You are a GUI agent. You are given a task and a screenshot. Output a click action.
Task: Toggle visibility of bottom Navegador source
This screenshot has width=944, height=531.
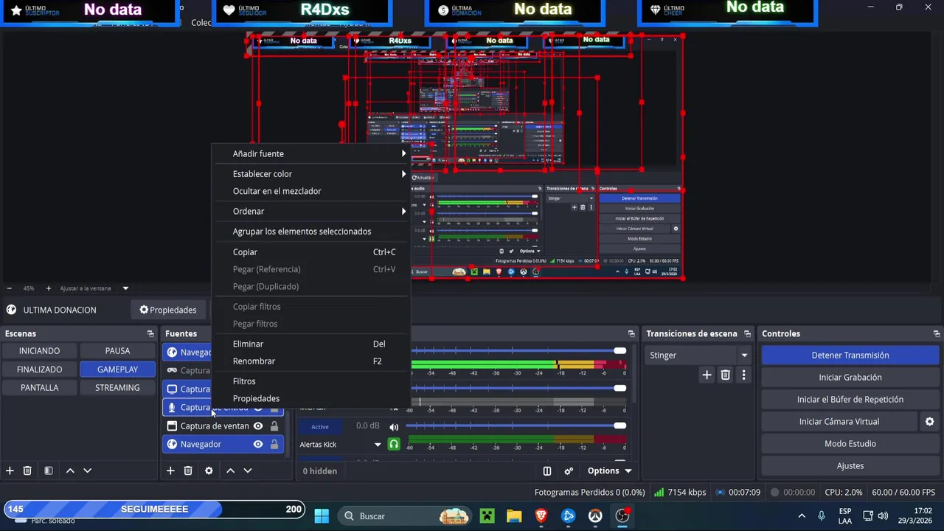pos(258,444)
